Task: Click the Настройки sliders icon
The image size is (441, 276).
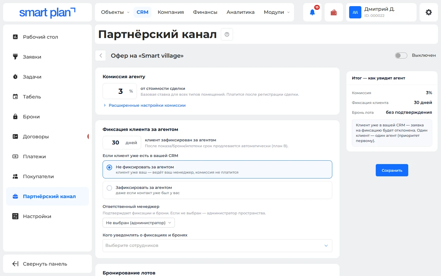Action: (x=15, y=216)
